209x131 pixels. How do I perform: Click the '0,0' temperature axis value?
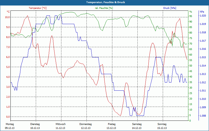(8, 117)
